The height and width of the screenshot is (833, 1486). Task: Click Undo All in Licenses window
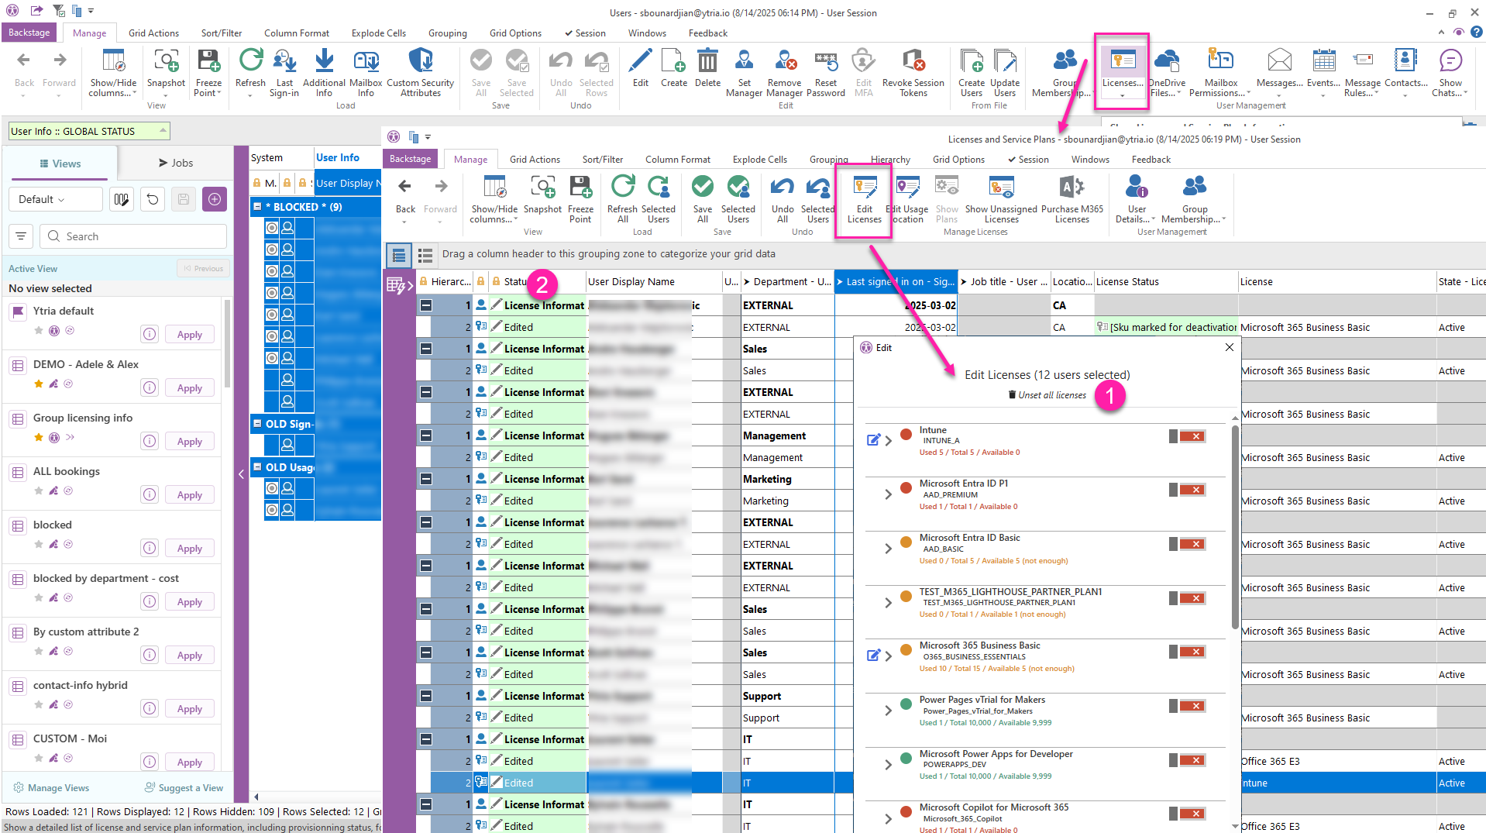pyautogui.click(x=783, y=199)
